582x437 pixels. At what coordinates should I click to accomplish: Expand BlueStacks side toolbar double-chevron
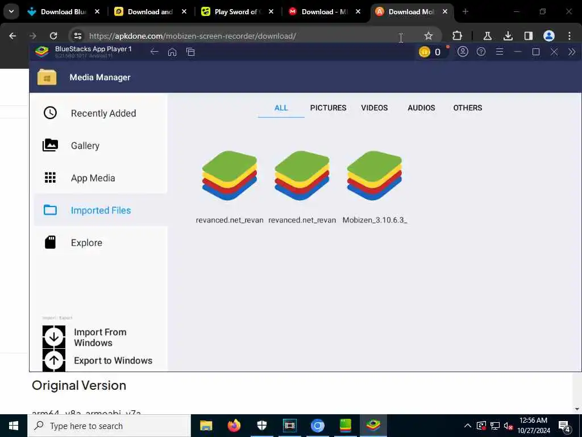coord(572,52)
